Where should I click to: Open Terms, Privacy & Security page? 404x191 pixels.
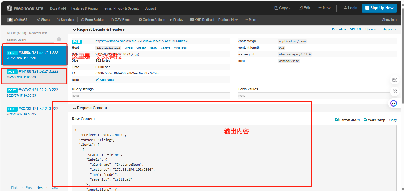pos(121,8)
